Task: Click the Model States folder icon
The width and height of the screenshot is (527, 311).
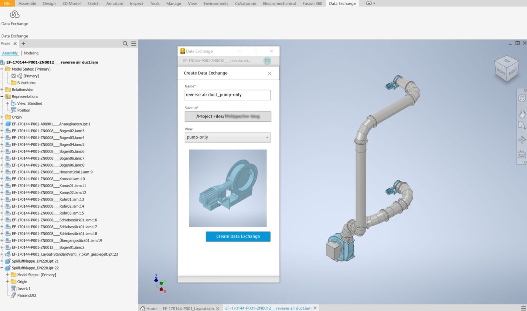Action: pos(8,69)
